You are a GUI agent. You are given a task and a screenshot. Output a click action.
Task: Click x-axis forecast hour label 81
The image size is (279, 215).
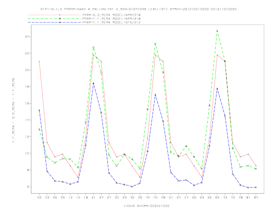coord(248,197)
